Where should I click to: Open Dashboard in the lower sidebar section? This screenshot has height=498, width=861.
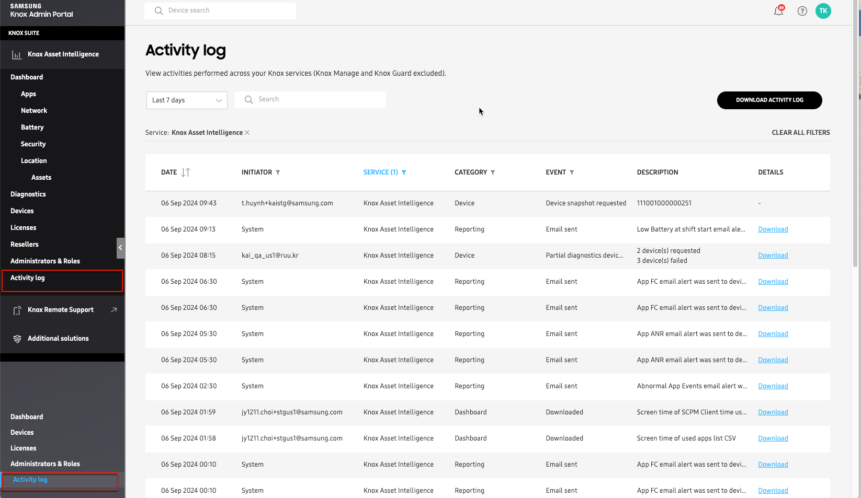(27, 417)
